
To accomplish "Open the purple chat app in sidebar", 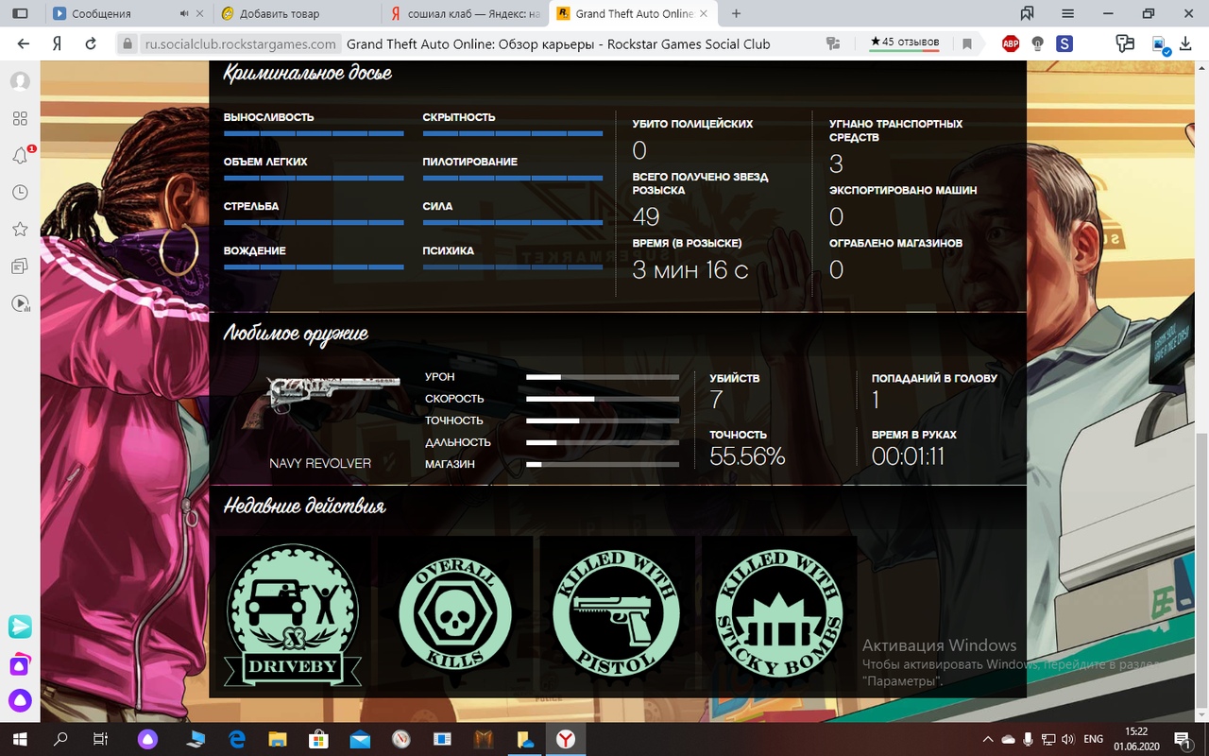I will pyautogui.click(x=20, y=664).
